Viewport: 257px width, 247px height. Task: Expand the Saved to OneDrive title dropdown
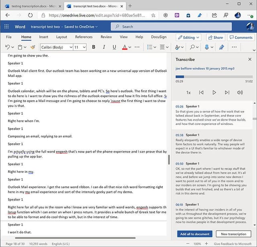97,27
